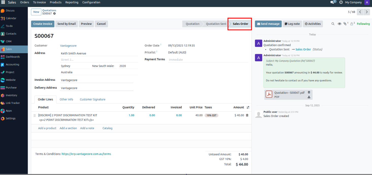Screen dimensions: 372x175
Task: Toggle the Following subscription status
Action: [x=363, y=24]
